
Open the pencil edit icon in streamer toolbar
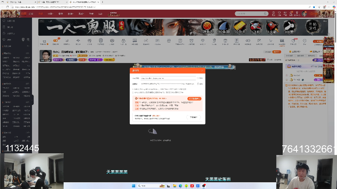[259, 41]
